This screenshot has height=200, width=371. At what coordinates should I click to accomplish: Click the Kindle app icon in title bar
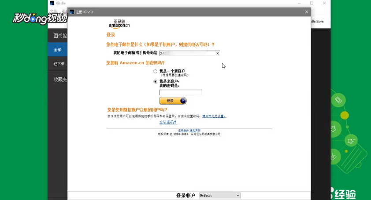coord(52,3)
